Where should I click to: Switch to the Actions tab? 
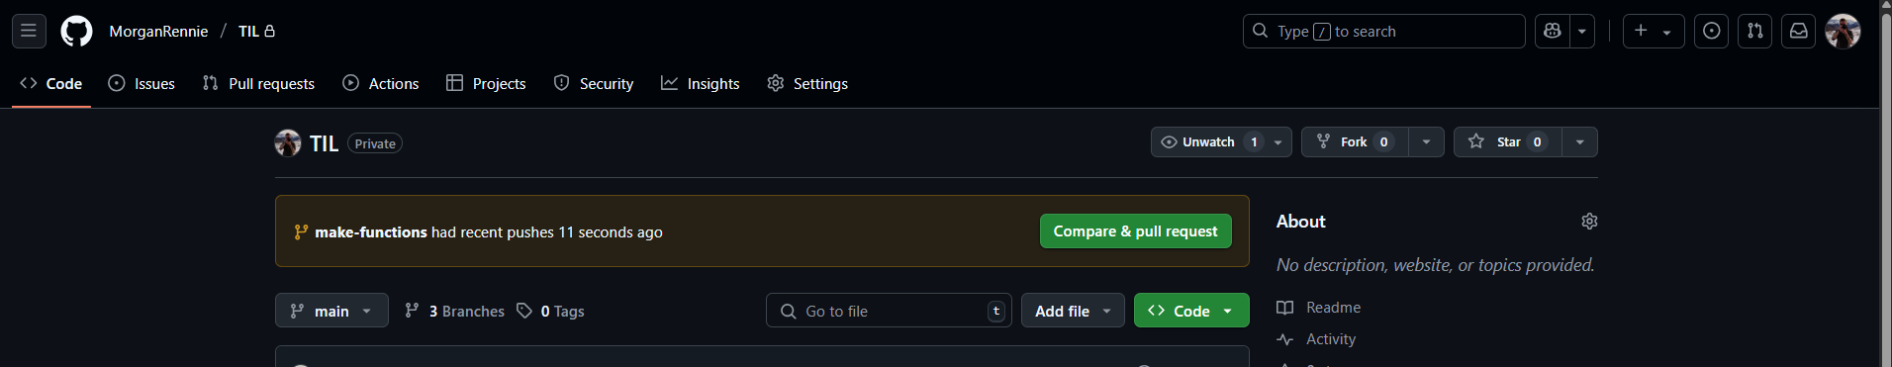381,83
